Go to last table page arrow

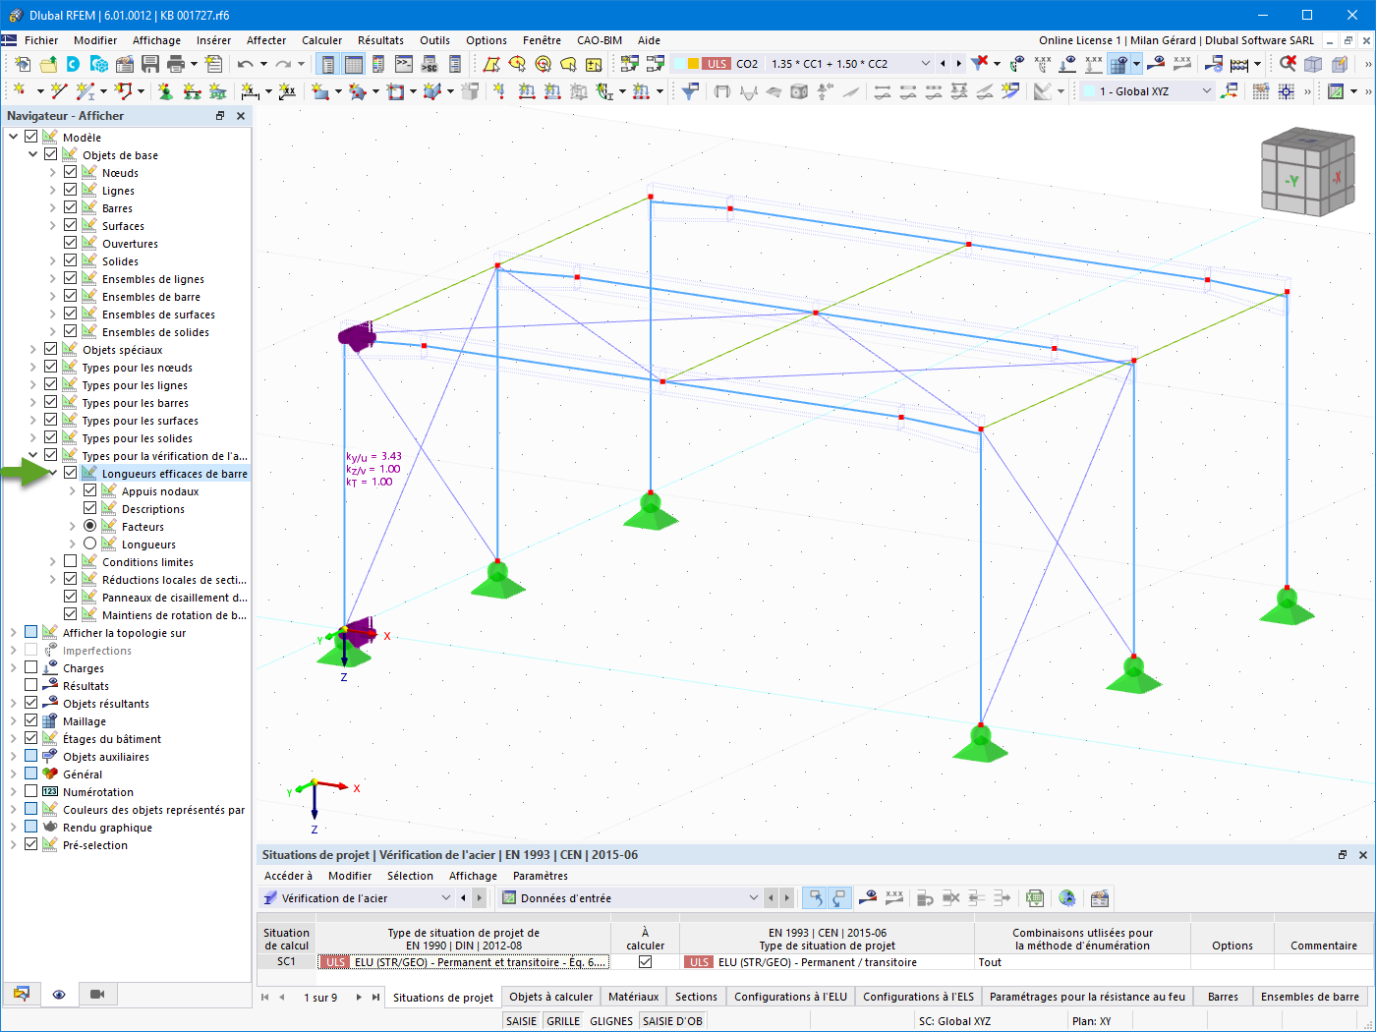coord(376,997)
